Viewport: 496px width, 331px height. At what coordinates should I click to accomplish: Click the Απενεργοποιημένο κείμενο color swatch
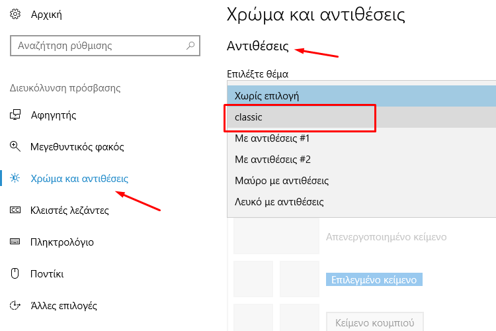coord(276,236)
